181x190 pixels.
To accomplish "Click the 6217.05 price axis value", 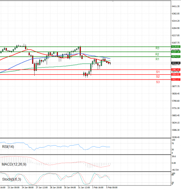I will tap(176, 35).
